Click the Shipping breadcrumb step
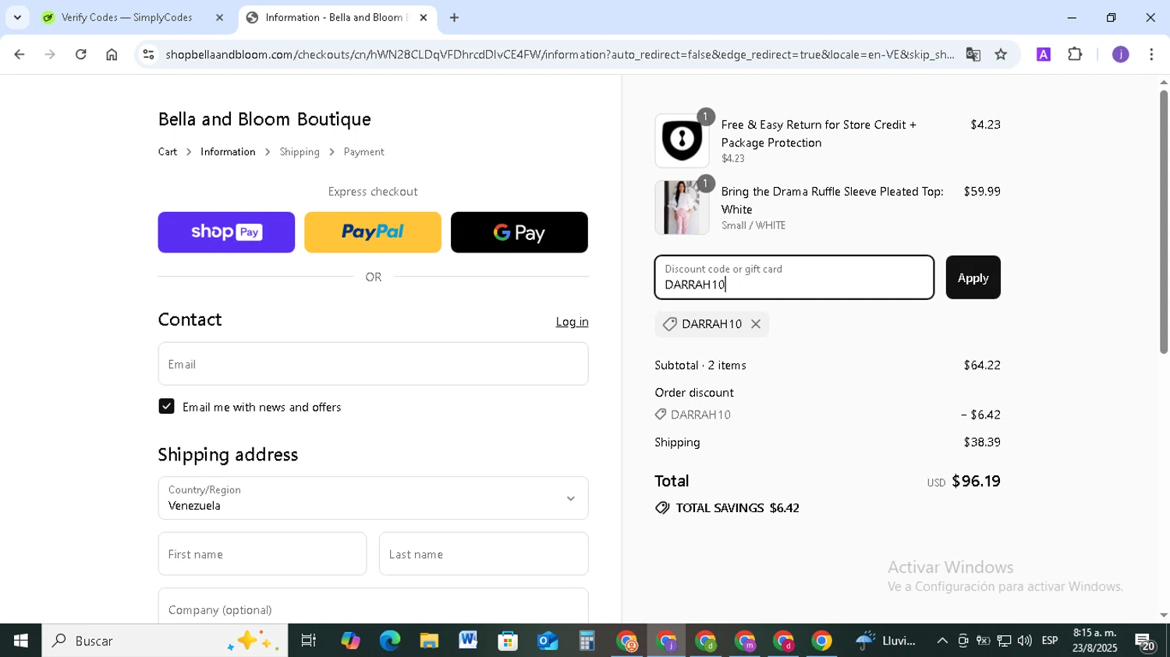Image resolution: width=1170 pixels, height=657 pixels. pyautogui.click(x=300, y=152)
